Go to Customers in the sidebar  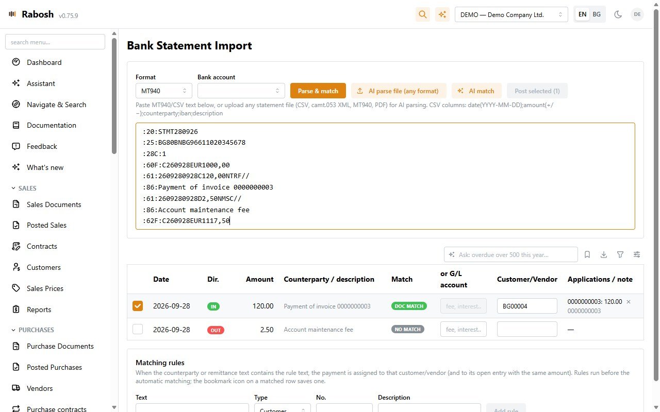[44, 267]
